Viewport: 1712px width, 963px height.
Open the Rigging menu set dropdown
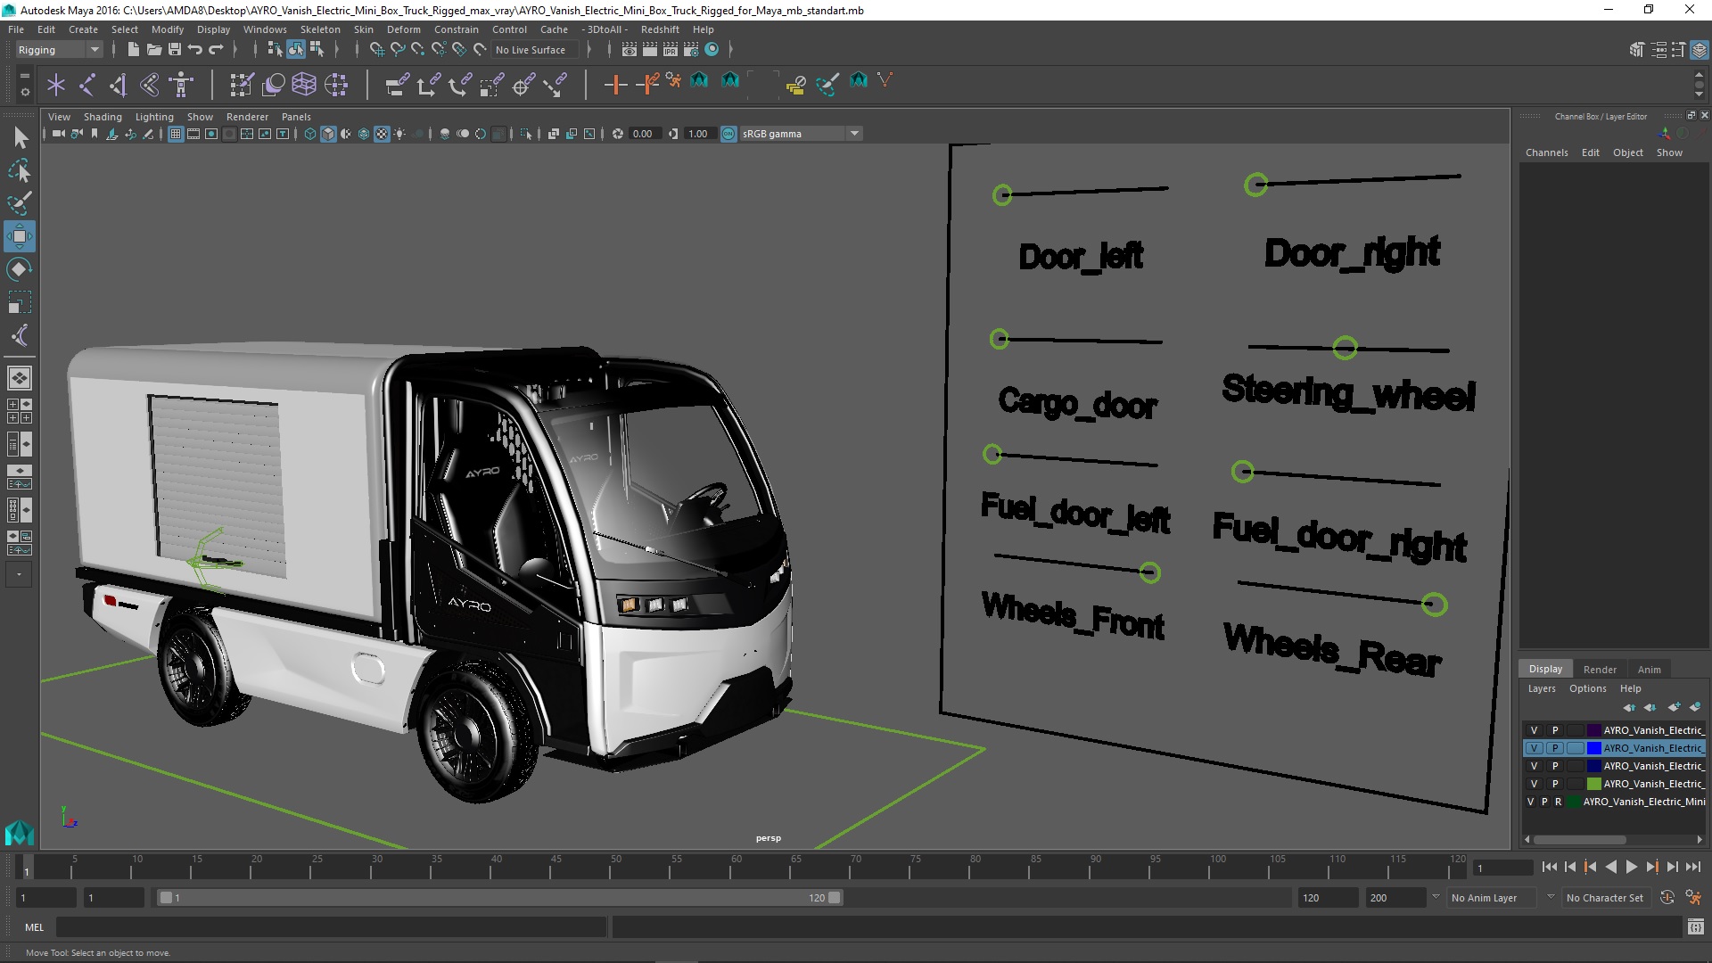pyautogui.click(x=58, y=50)
